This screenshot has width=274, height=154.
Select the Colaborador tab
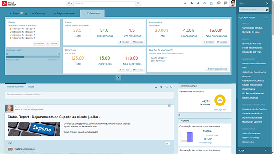92,14
